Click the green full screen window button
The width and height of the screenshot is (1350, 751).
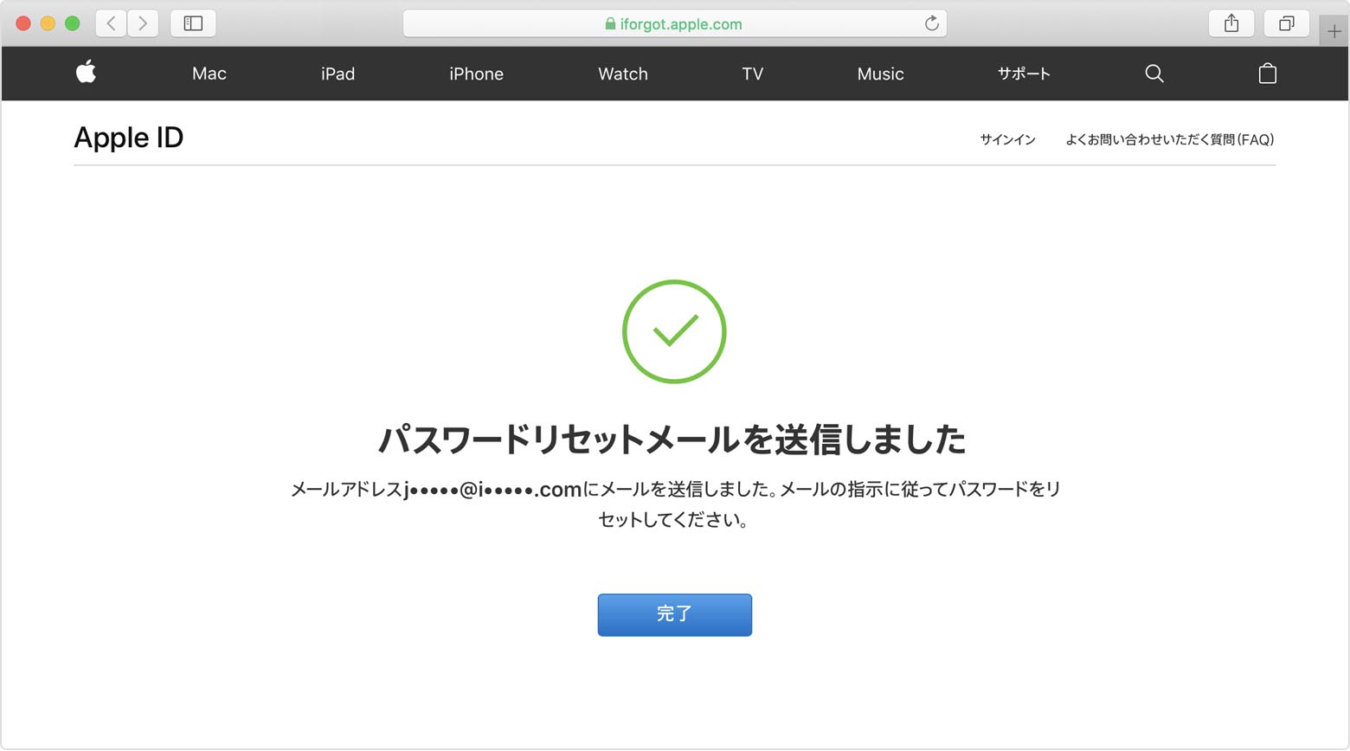[x=73, y=23]
